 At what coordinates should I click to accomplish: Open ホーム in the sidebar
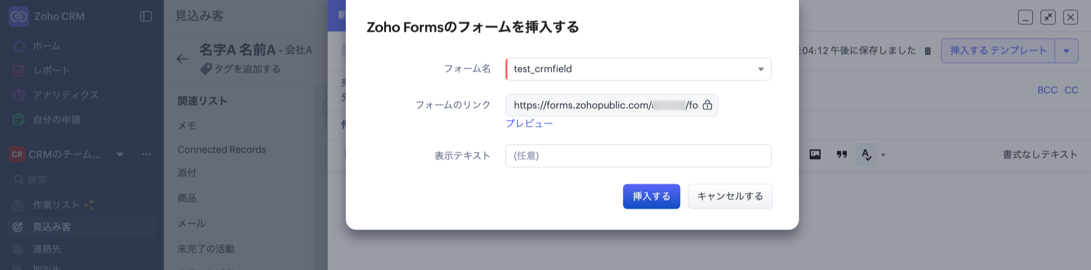[47, 46]
